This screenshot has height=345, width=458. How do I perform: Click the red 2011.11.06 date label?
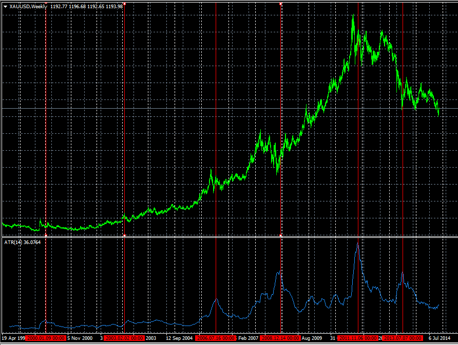coord(358,338)
